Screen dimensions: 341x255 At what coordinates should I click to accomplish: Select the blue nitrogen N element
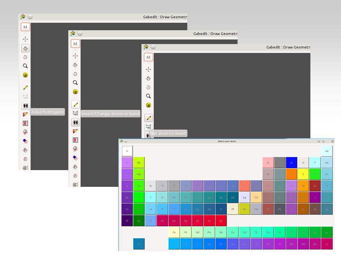pos(291,163)
